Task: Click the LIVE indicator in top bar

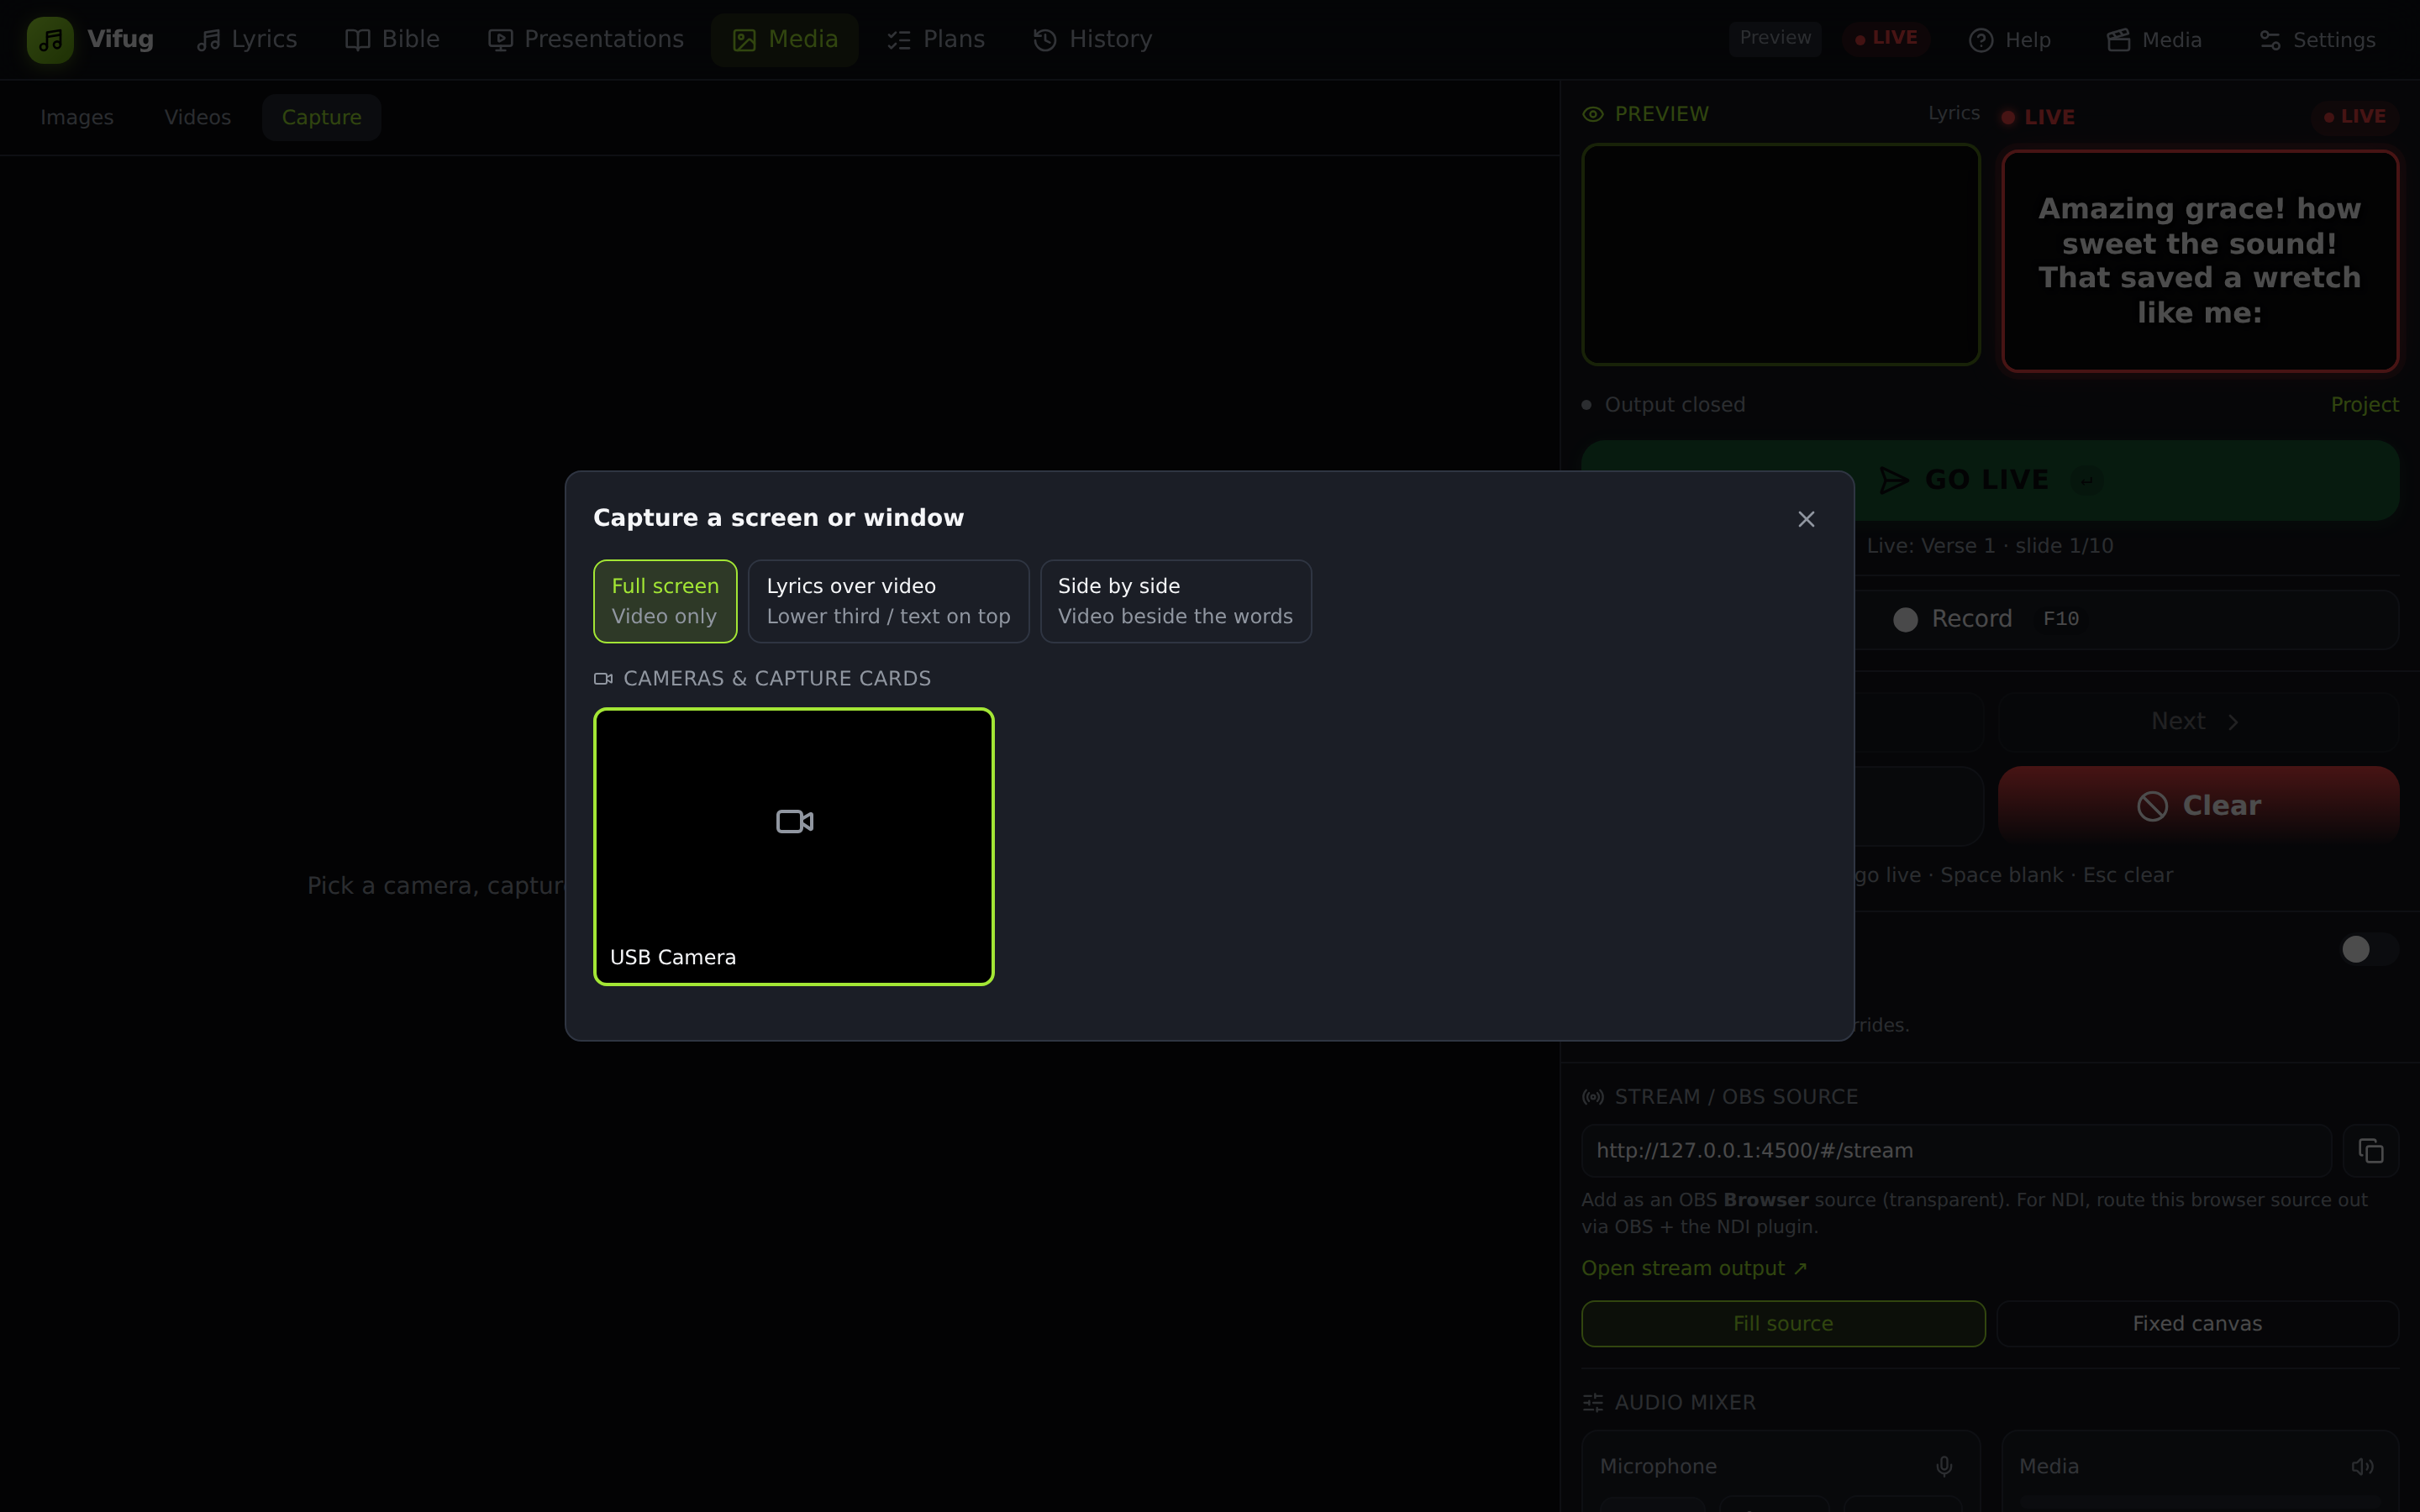Action: pos(1886,38)
